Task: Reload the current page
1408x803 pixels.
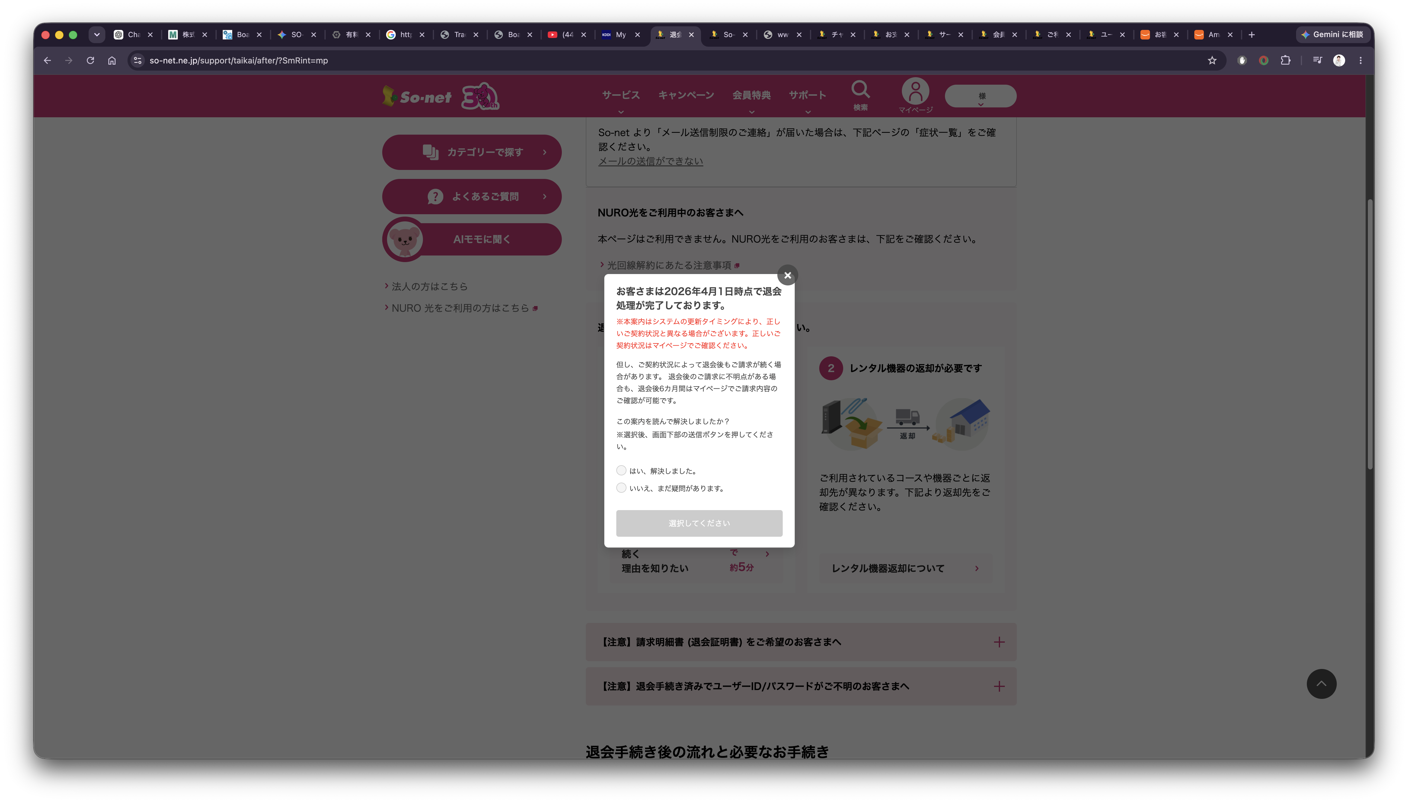Action: coord(90,61)
